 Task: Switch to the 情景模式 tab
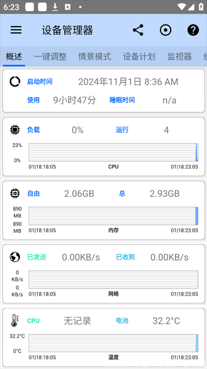coord(95,57)
